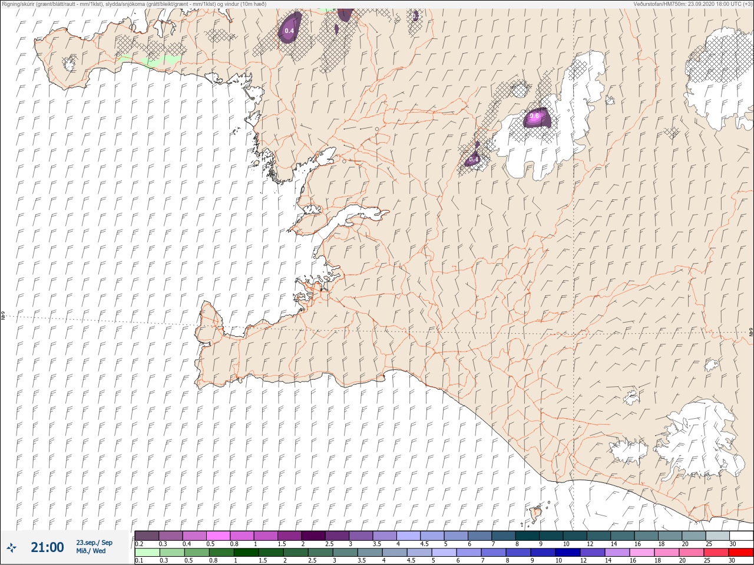
Task: Click the '23.sep./ Sep' date text
Action: 94,543
